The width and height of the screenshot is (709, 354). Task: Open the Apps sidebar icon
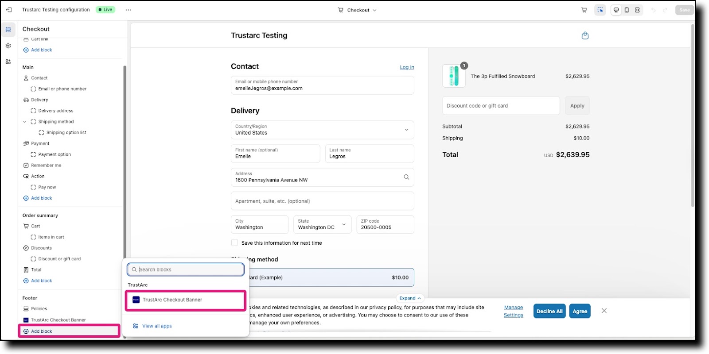pyautogui.click(x=8, y=62)
